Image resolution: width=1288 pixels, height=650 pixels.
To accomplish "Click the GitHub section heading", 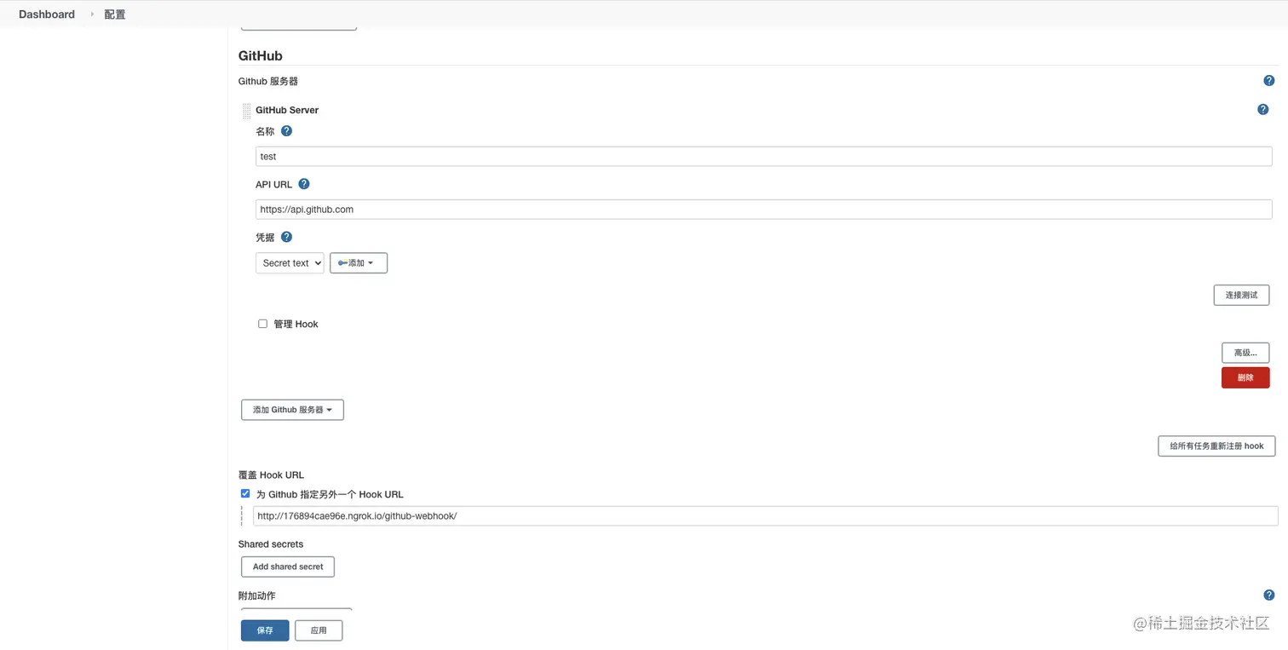I will point(261,55).
